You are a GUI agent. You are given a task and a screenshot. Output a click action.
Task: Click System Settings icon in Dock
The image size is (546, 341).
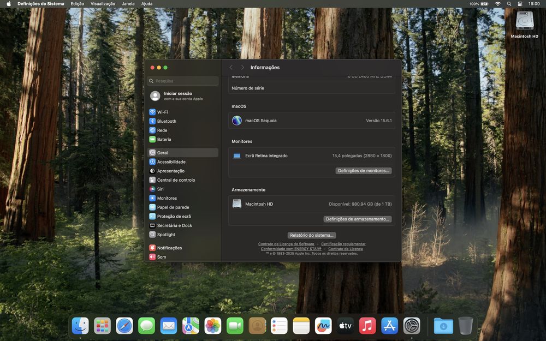point(412,326)
